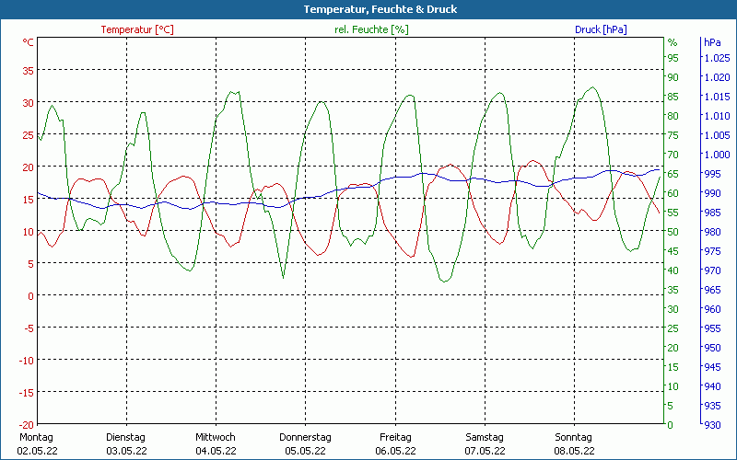The image size is (737, 460).
Task: Click the '1.010' pressure axis tick
Action: click(717, 116)
